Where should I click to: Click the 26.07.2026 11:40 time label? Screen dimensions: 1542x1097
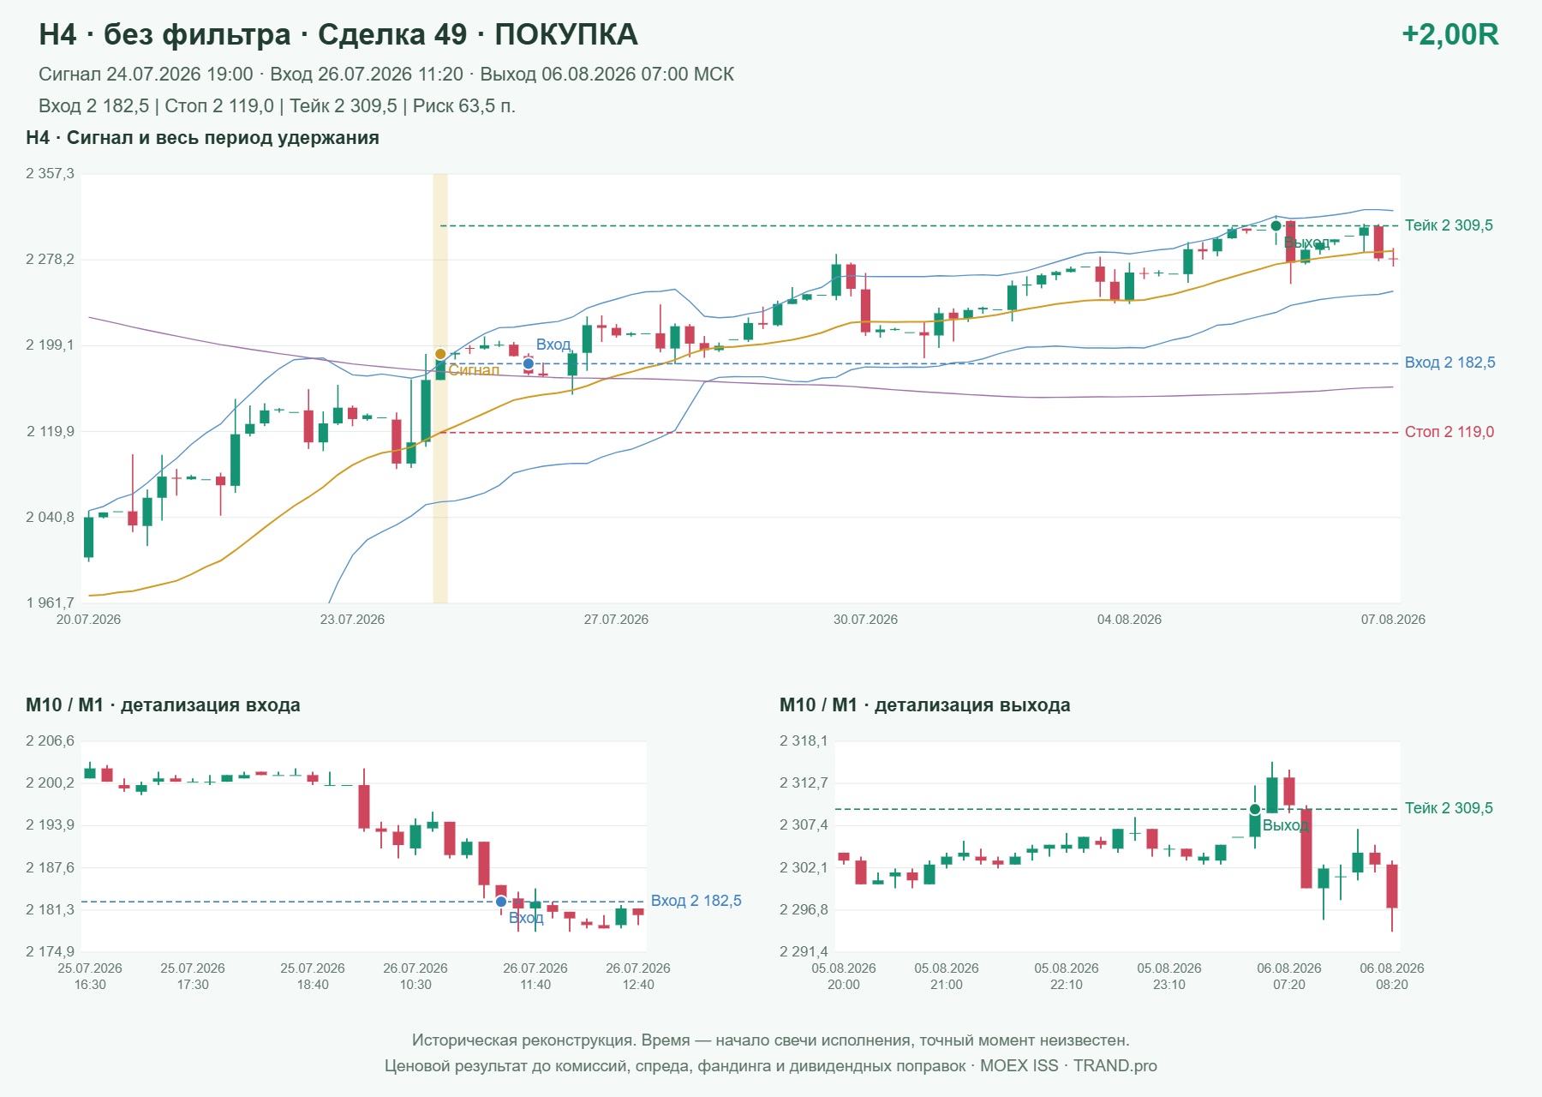pos(535,976)
